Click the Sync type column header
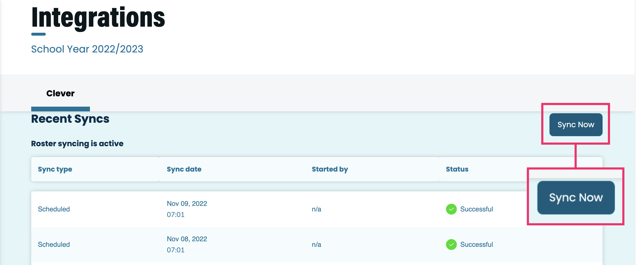Image resolution: width=637 pixels, height=265 pixels. (55, 169)
